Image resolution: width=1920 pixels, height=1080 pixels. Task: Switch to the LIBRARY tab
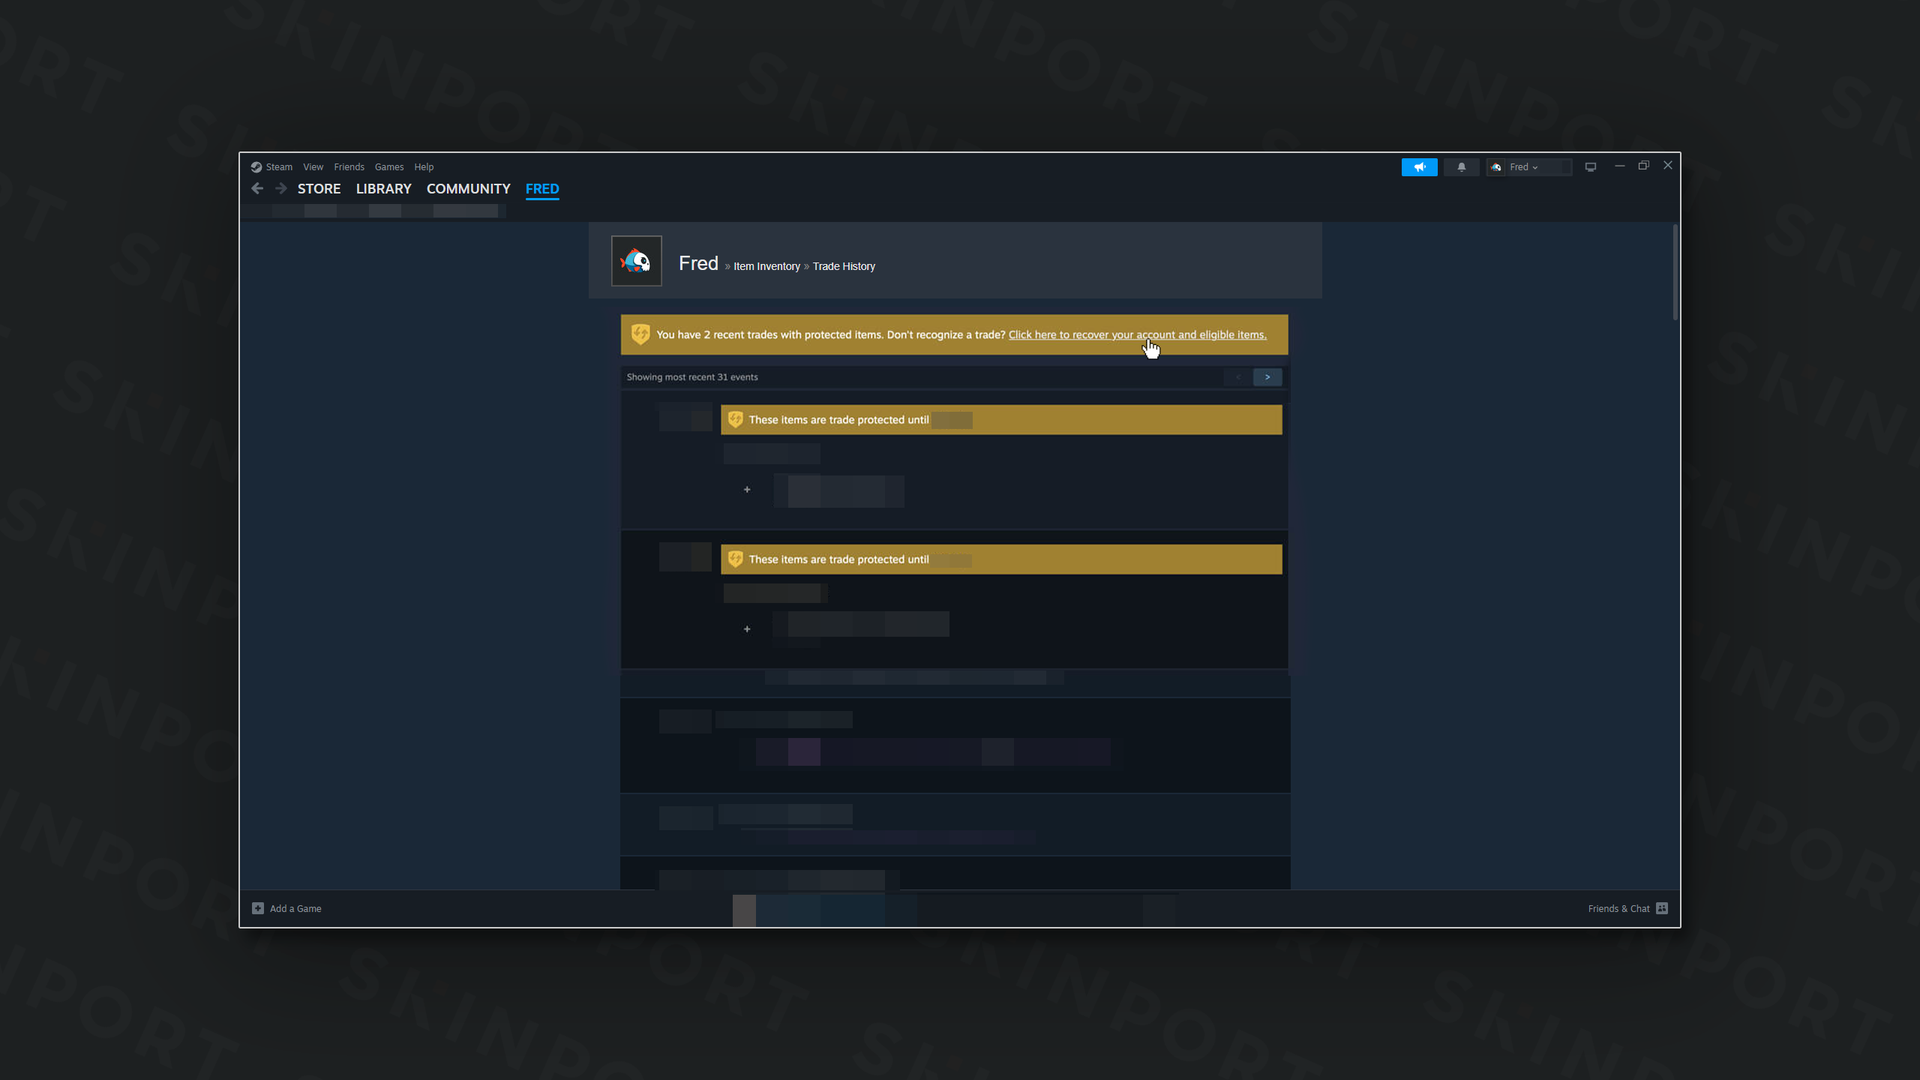click(x=383, y=188)
